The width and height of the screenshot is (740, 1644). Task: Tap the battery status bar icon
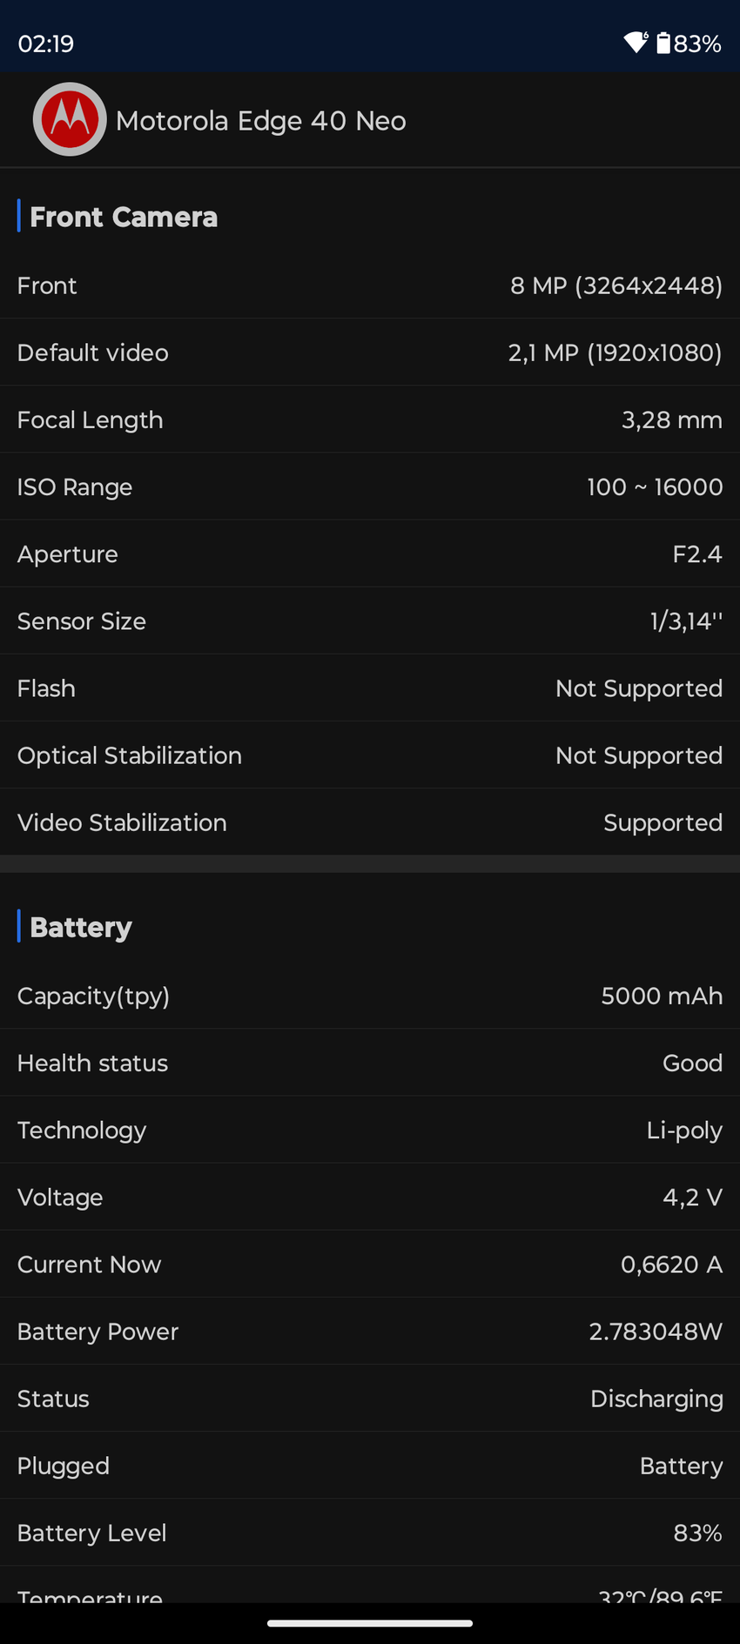pyautogui.click(x=663, y=43)
